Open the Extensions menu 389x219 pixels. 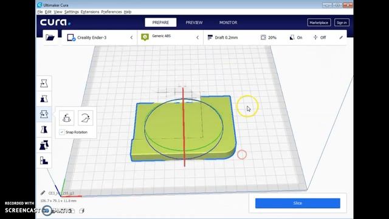(x=90, y=12)
